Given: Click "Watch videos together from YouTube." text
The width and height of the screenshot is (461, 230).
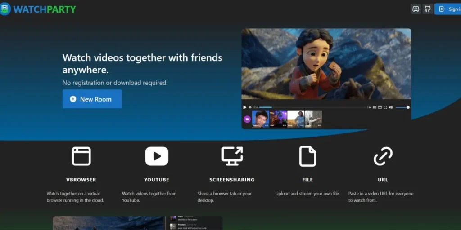Looking at the screenshot, I should (x=149, y=197).
